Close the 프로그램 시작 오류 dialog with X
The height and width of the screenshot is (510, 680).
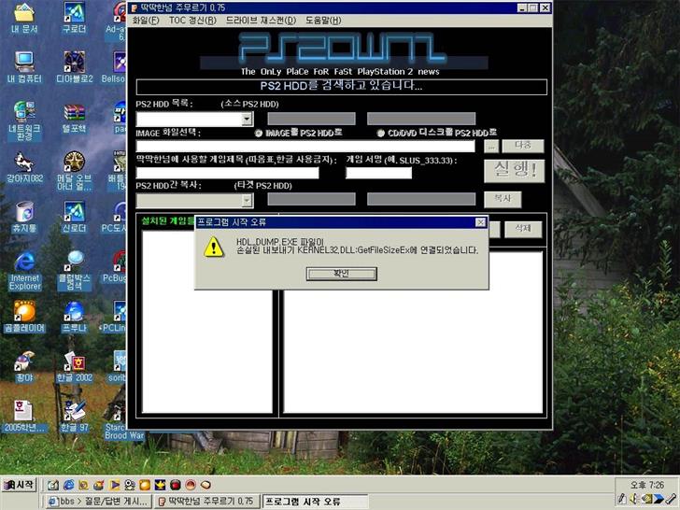click(x=480, y=222)
